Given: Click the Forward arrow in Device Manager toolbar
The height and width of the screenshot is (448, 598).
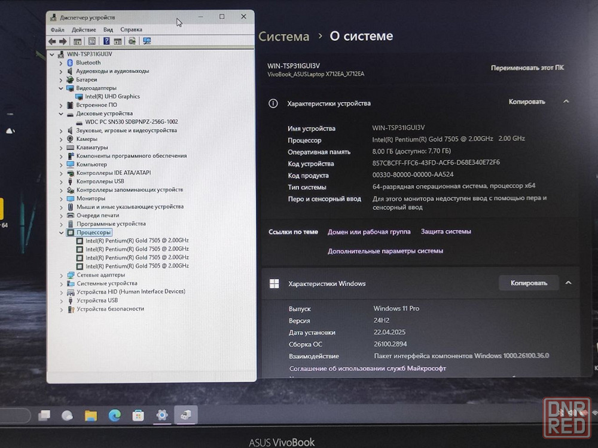Looking at the screenshot, I should coord(63,41).
